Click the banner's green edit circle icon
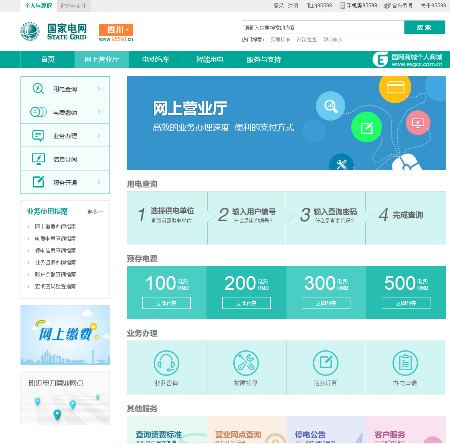 (367, 127)
